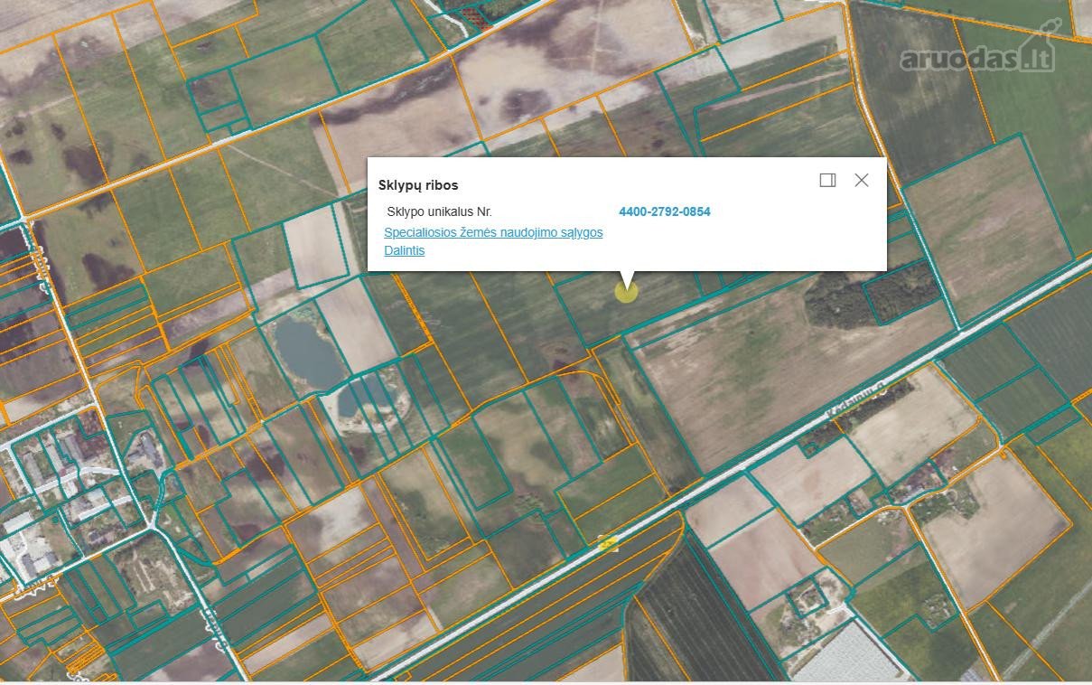This screenshot has width=1092, height=685.
Task: Close the Sklypų ribos popup
Action: coord(862,180)
